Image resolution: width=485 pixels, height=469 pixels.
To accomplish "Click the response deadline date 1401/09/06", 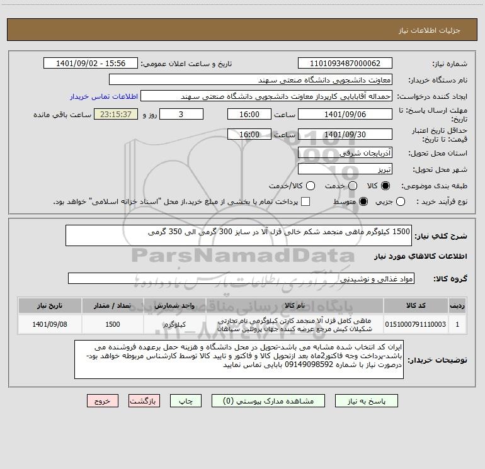I will pyautogui.click(x=345, y=114).
